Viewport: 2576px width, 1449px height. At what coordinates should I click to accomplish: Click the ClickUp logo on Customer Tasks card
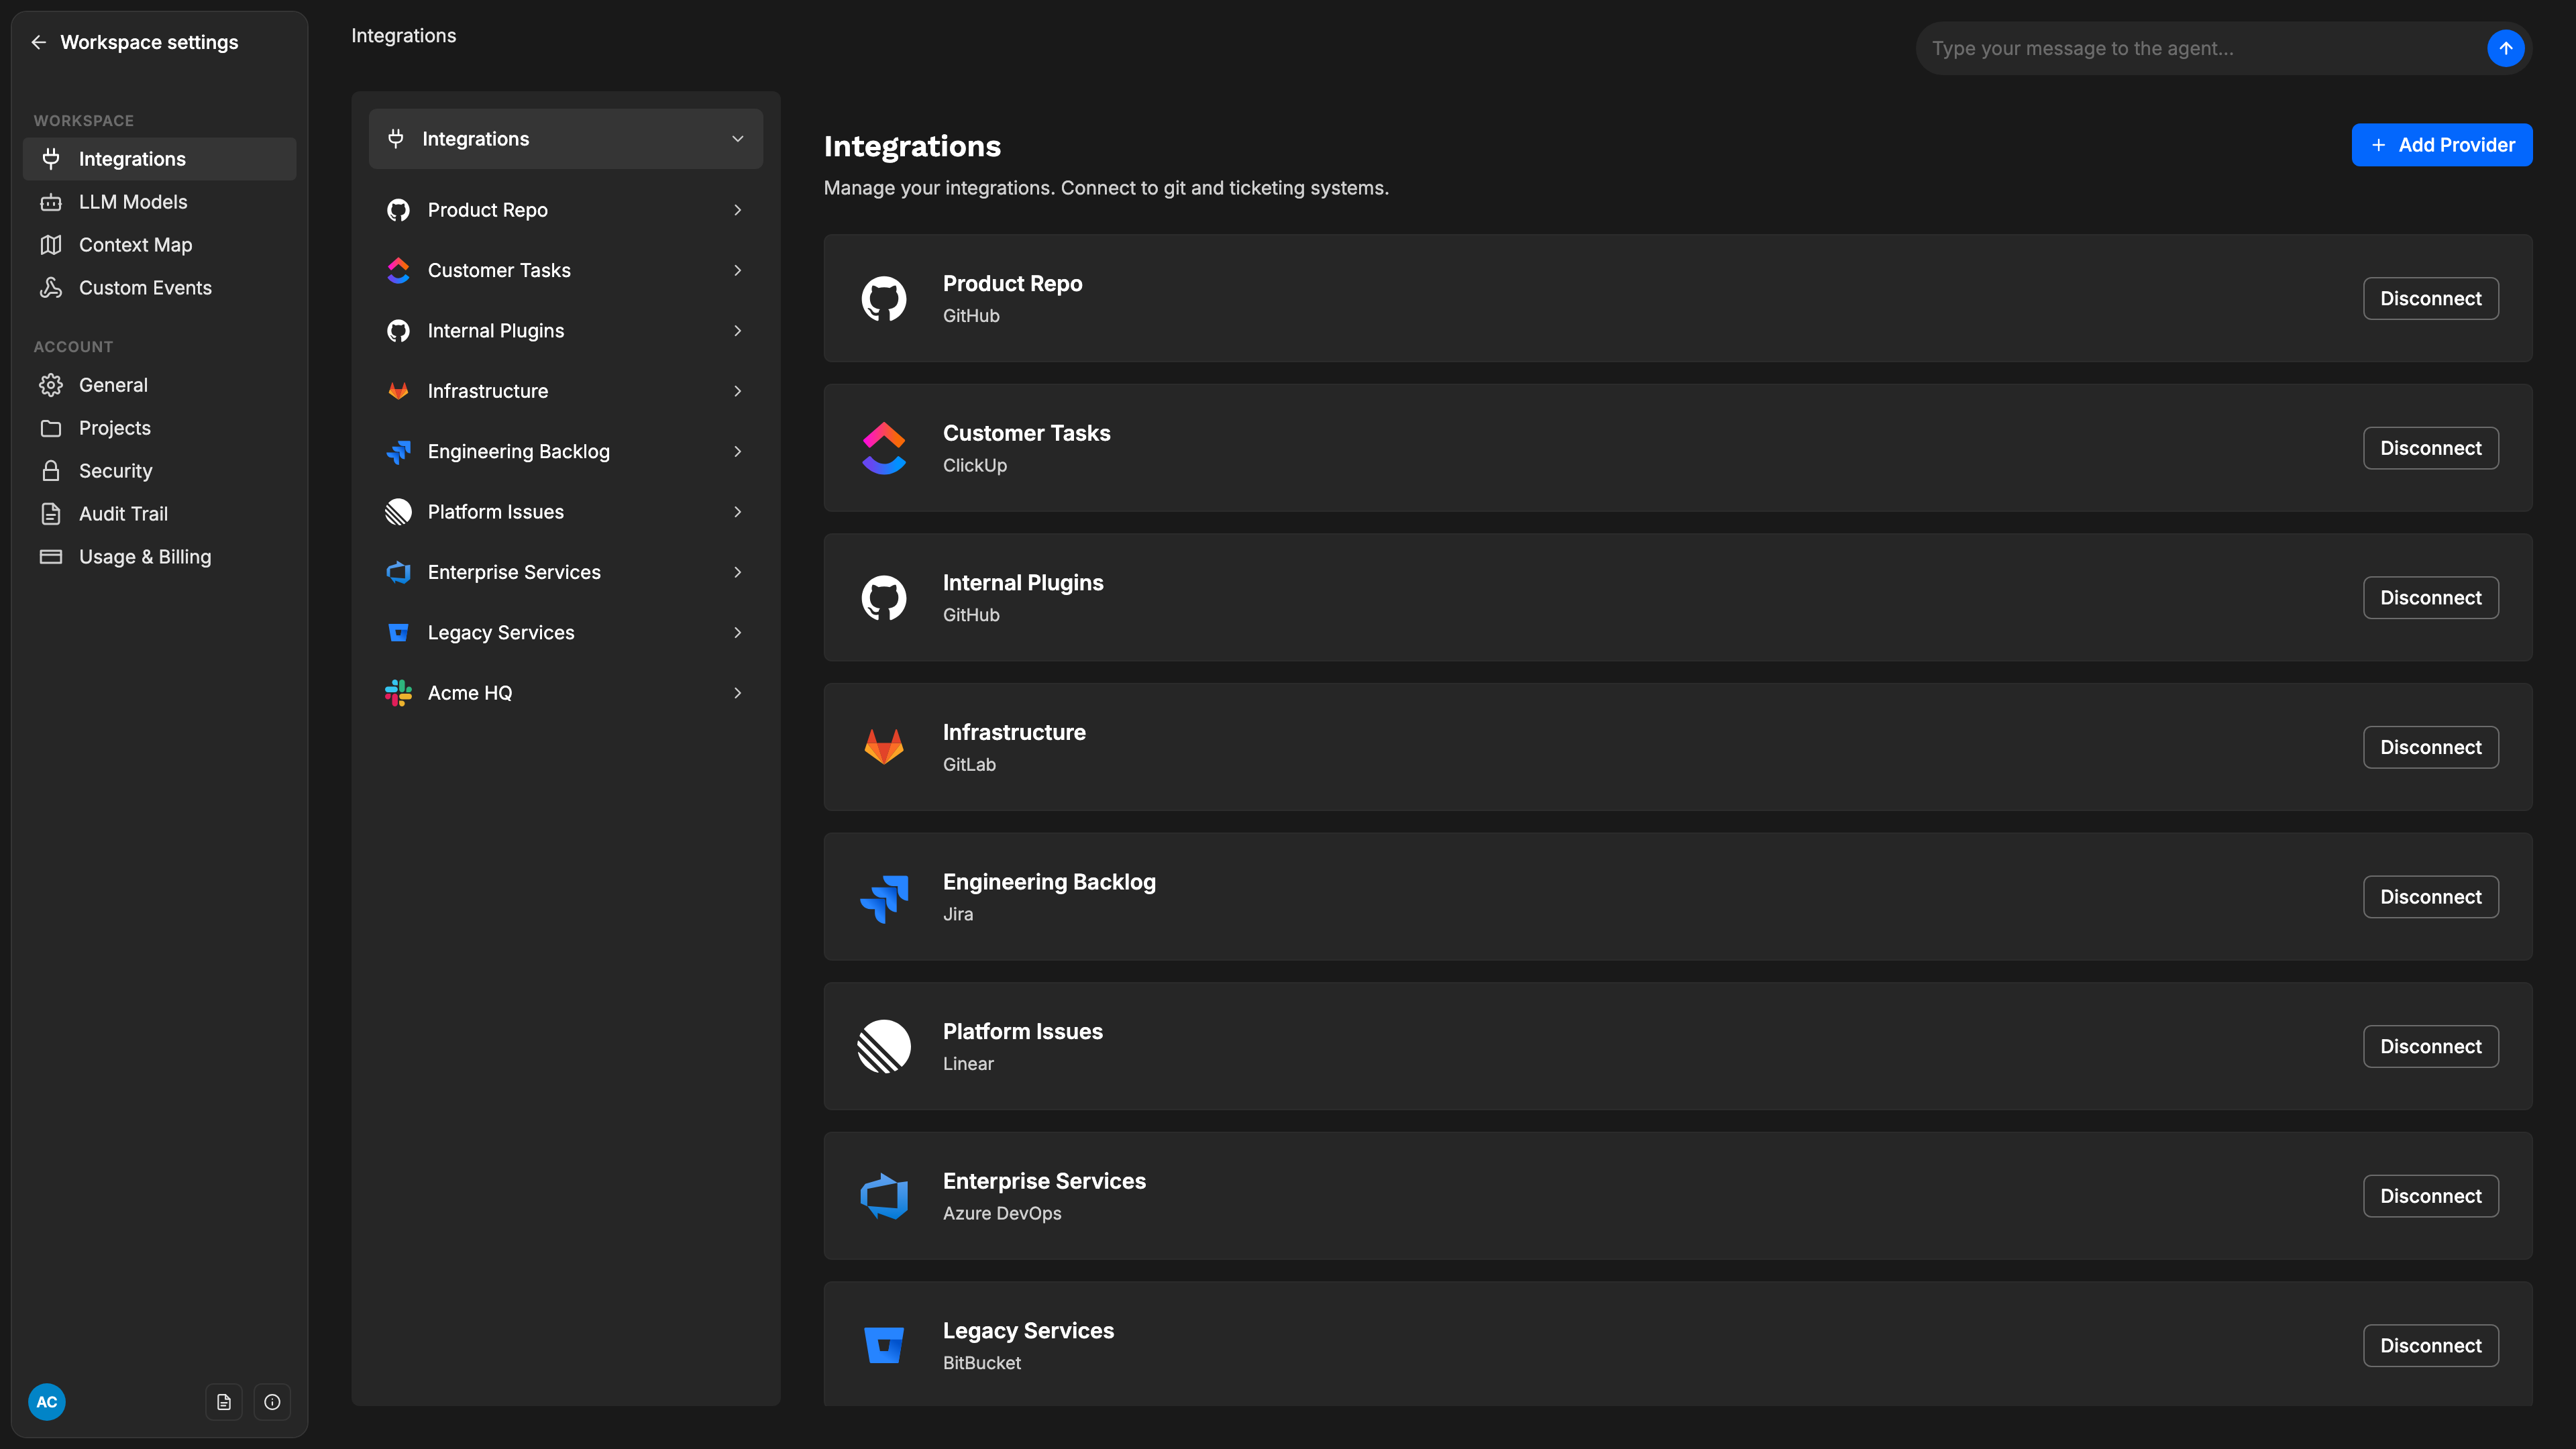884,448
